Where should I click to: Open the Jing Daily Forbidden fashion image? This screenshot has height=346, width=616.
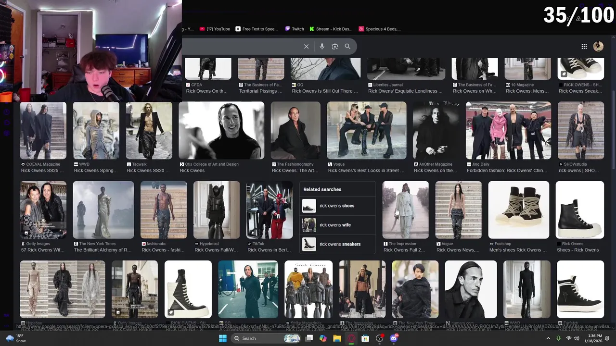coord(508,130)
